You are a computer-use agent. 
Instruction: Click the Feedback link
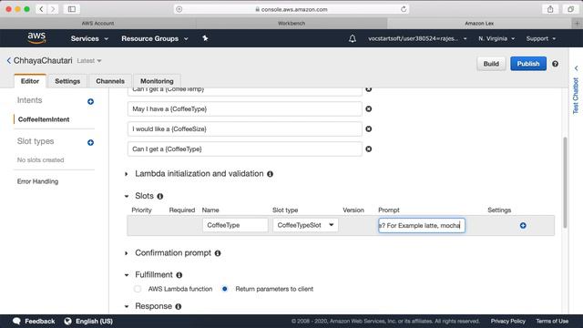tap(39, 321)
